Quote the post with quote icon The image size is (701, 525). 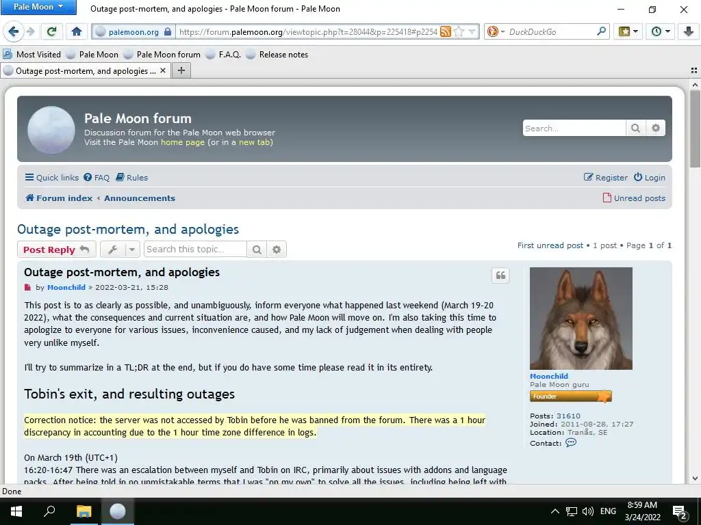(500, 275)
